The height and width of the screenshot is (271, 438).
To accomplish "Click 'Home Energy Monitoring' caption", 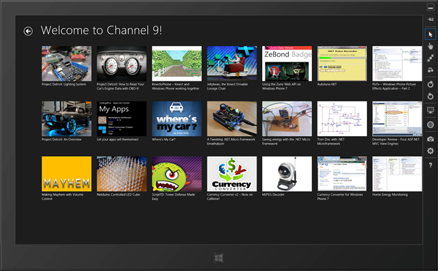I will pos(390,194).
